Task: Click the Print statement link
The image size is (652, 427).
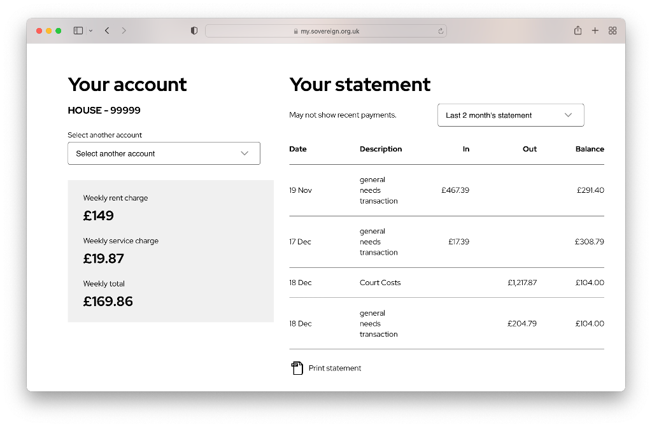Action: (334, 368)
